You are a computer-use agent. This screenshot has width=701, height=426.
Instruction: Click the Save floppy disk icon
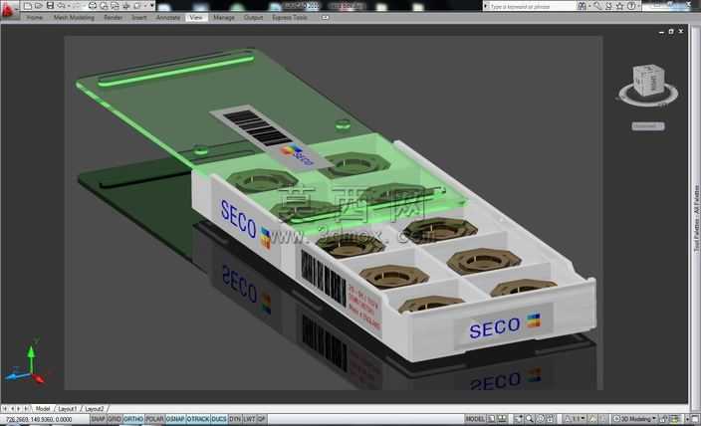50,6
